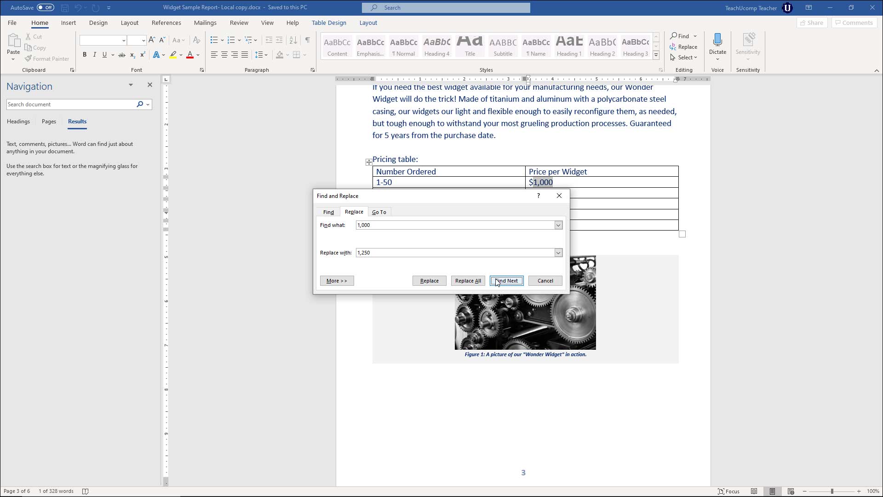Viewport: 883px width, 497px height.
Task: Click the Sort icon in Paragraph group
Action: [x=293, y=40]
